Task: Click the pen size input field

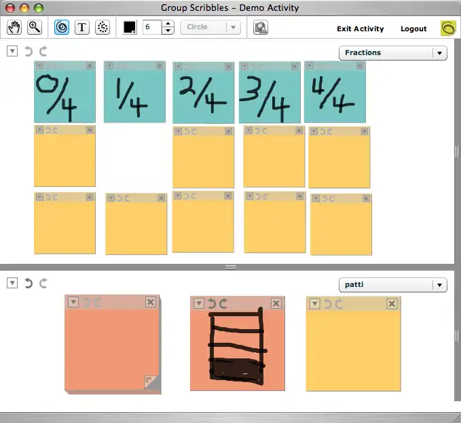Action: point(152,27)
